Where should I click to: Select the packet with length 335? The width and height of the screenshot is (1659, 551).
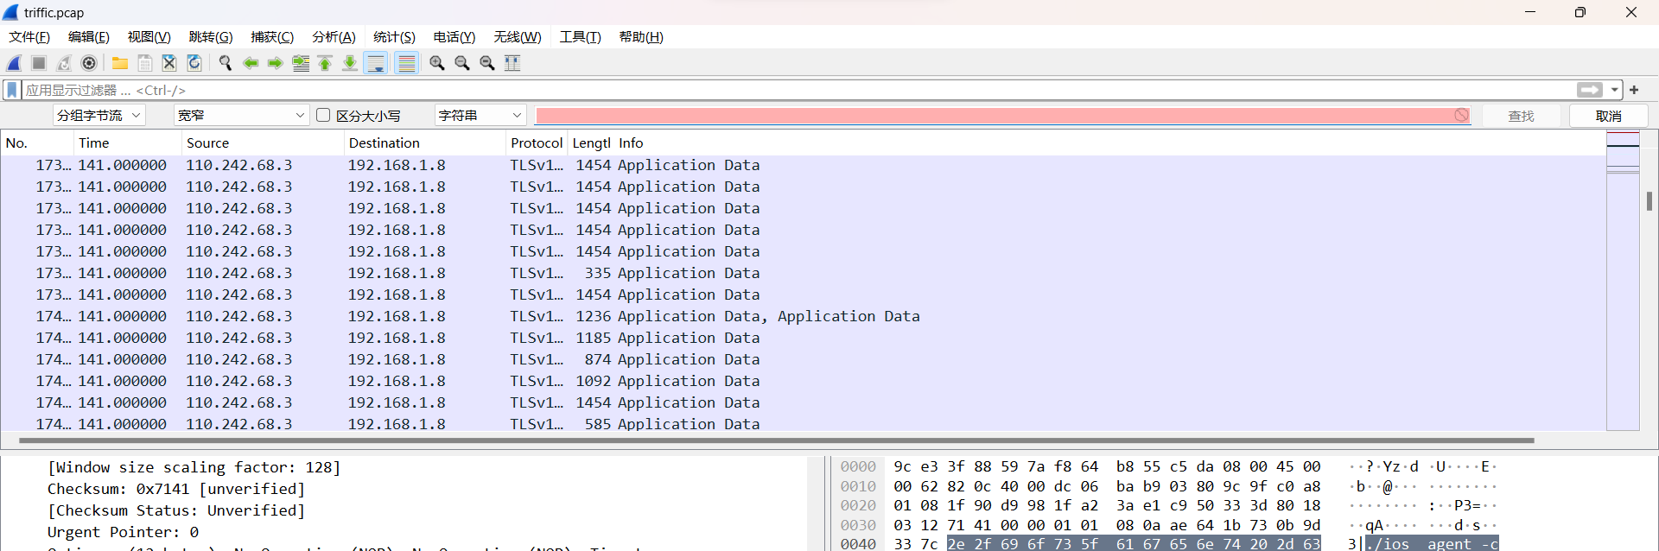tap(802, 273)
